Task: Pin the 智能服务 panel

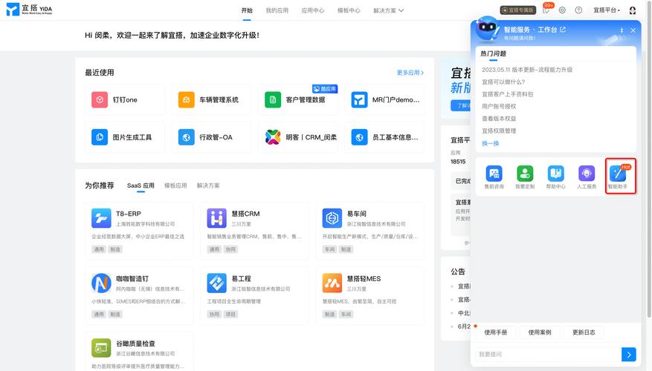Action: (x=622, y=30)
